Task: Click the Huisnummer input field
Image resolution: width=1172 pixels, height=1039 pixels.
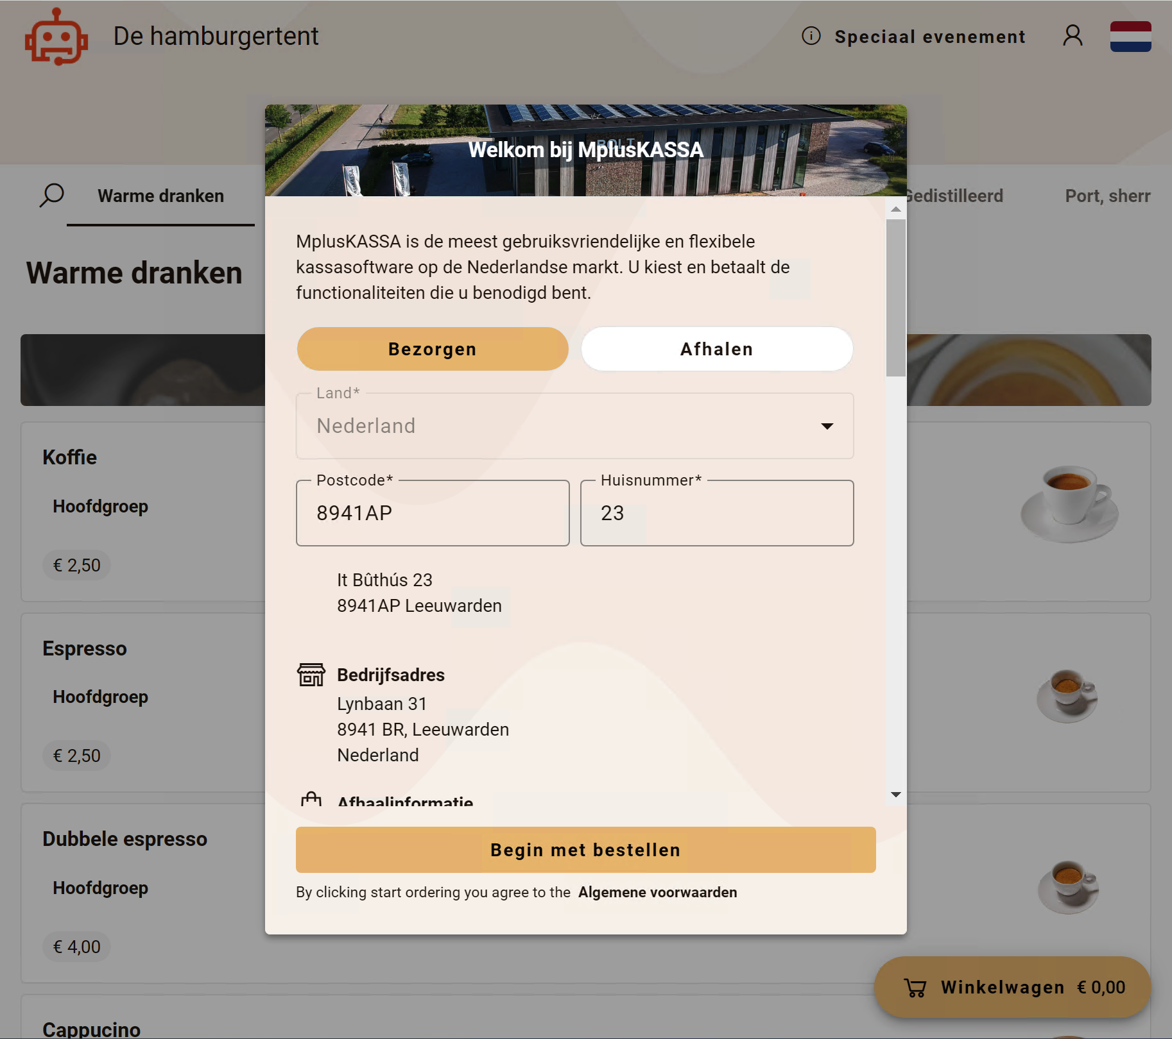Action: pyautogui.click(x=717, y=513)
